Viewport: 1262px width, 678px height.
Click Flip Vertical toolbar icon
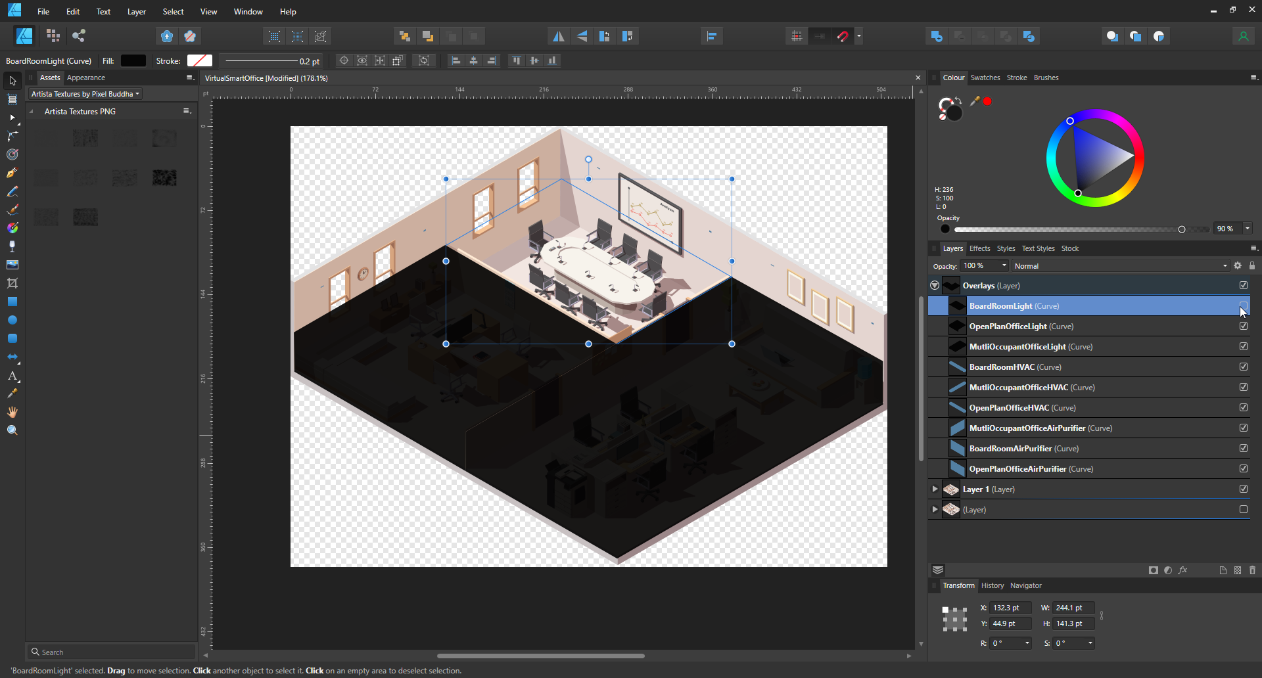pos(582,36)
